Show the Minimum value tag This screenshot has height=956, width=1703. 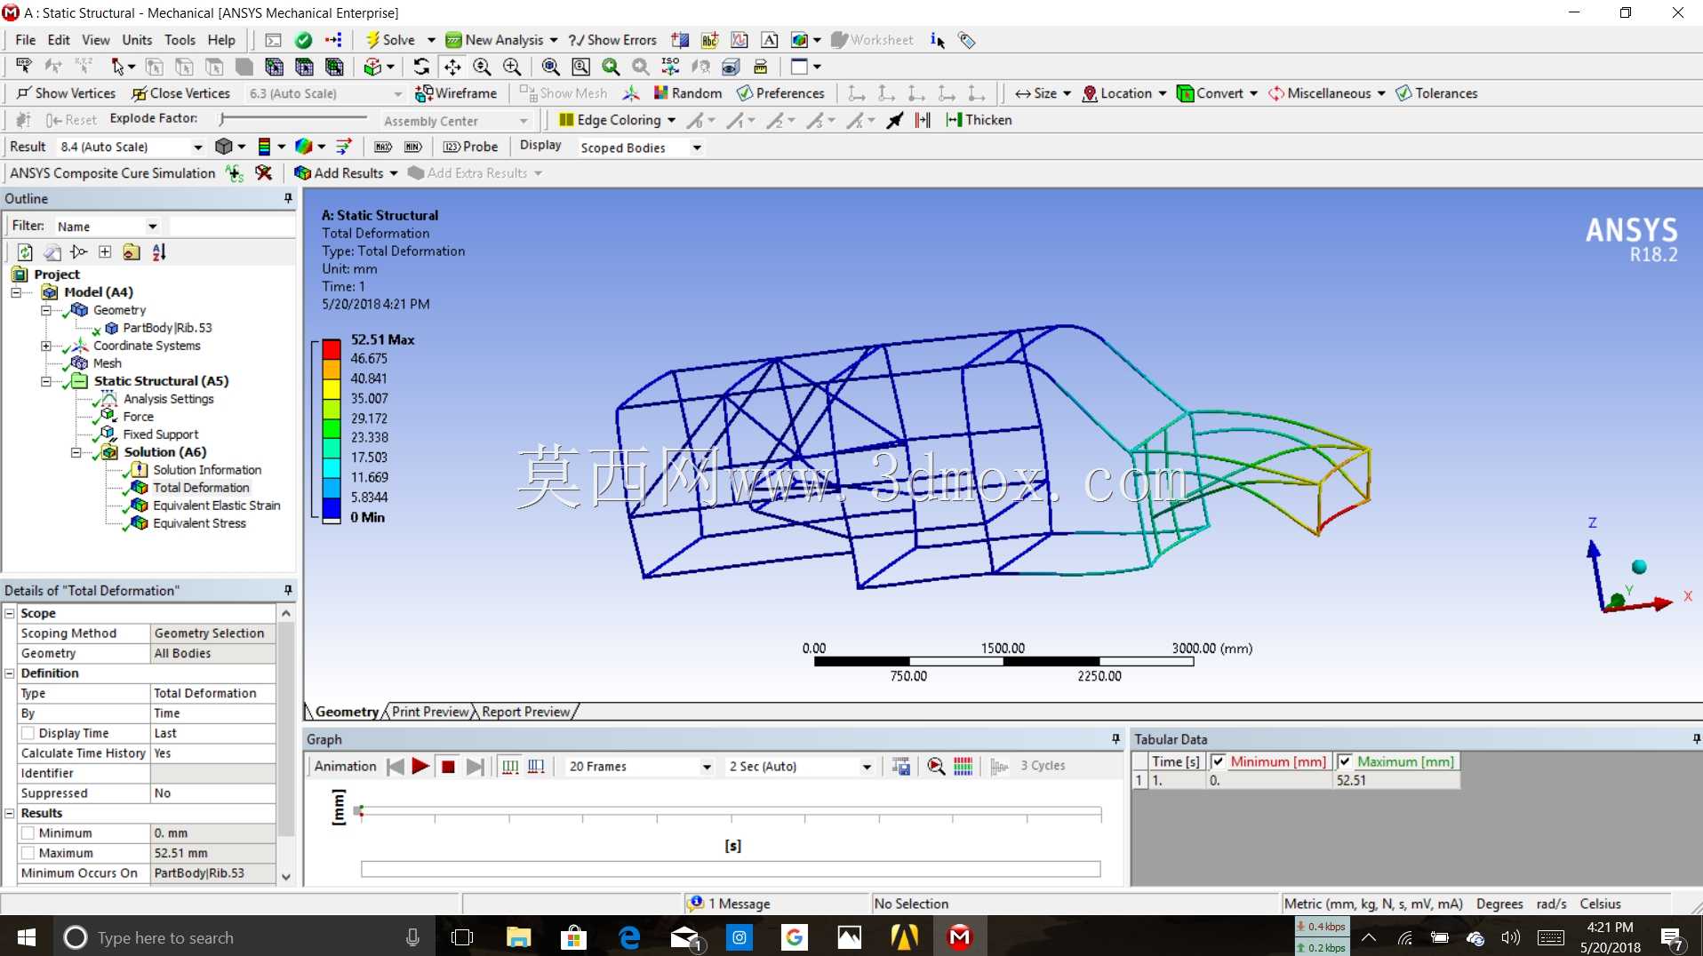pyautogui.click(x=413, y=147)
